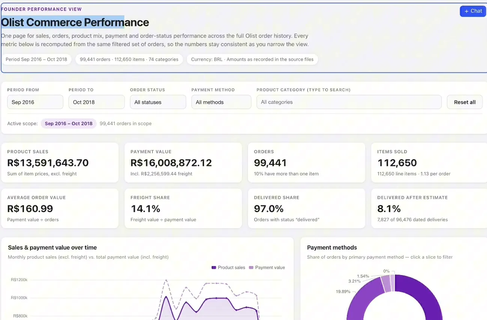Click the Payment Value figure R$16,008,872.12
The height and width of the screenshot is (320, 487).
171,163
